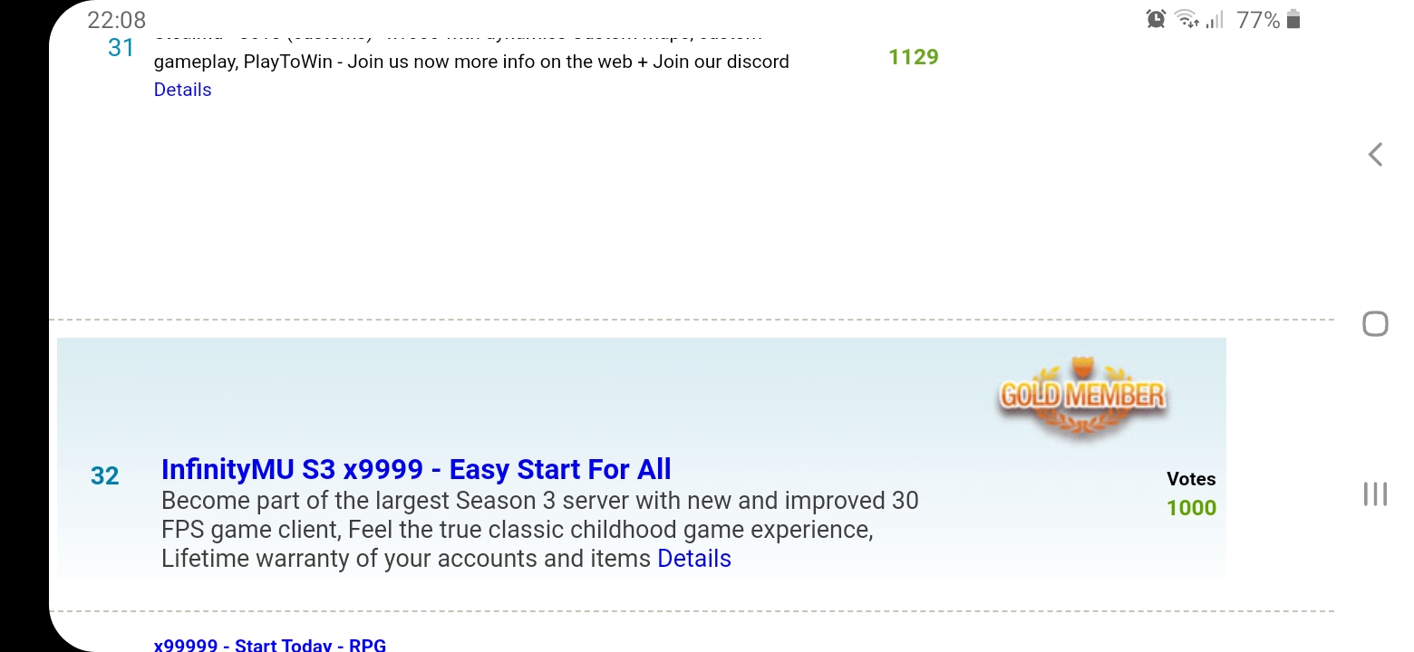This screenshot has height=652, width=1414.
Task: Click the 1000 vote count
Action: pos(1191,508)
